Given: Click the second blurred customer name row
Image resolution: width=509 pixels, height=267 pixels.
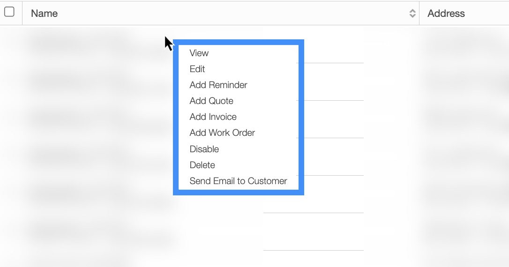Looking at the screenshot, I should [80, 82].
